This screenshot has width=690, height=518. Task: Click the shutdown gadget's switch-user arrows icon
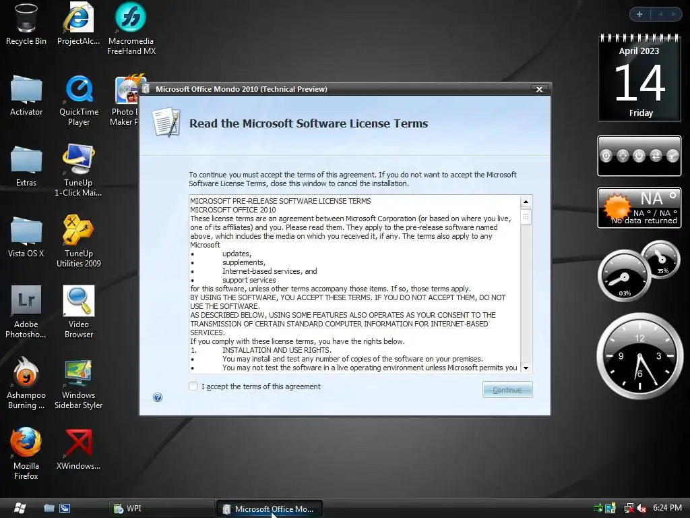coord(656,156)
